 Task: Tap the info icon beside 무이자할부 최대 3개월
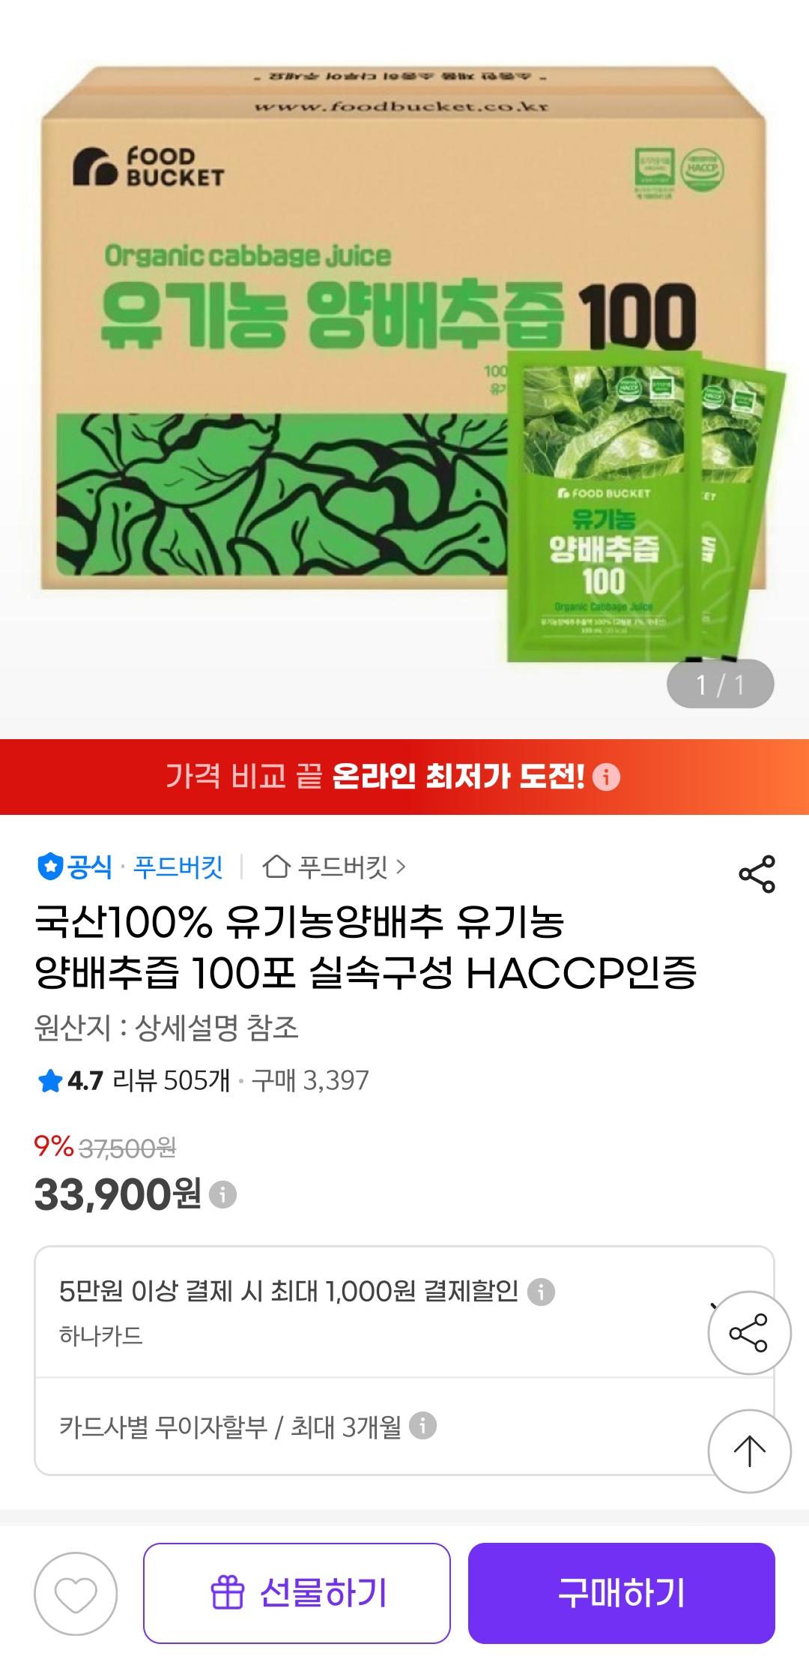click(422, 1426)
